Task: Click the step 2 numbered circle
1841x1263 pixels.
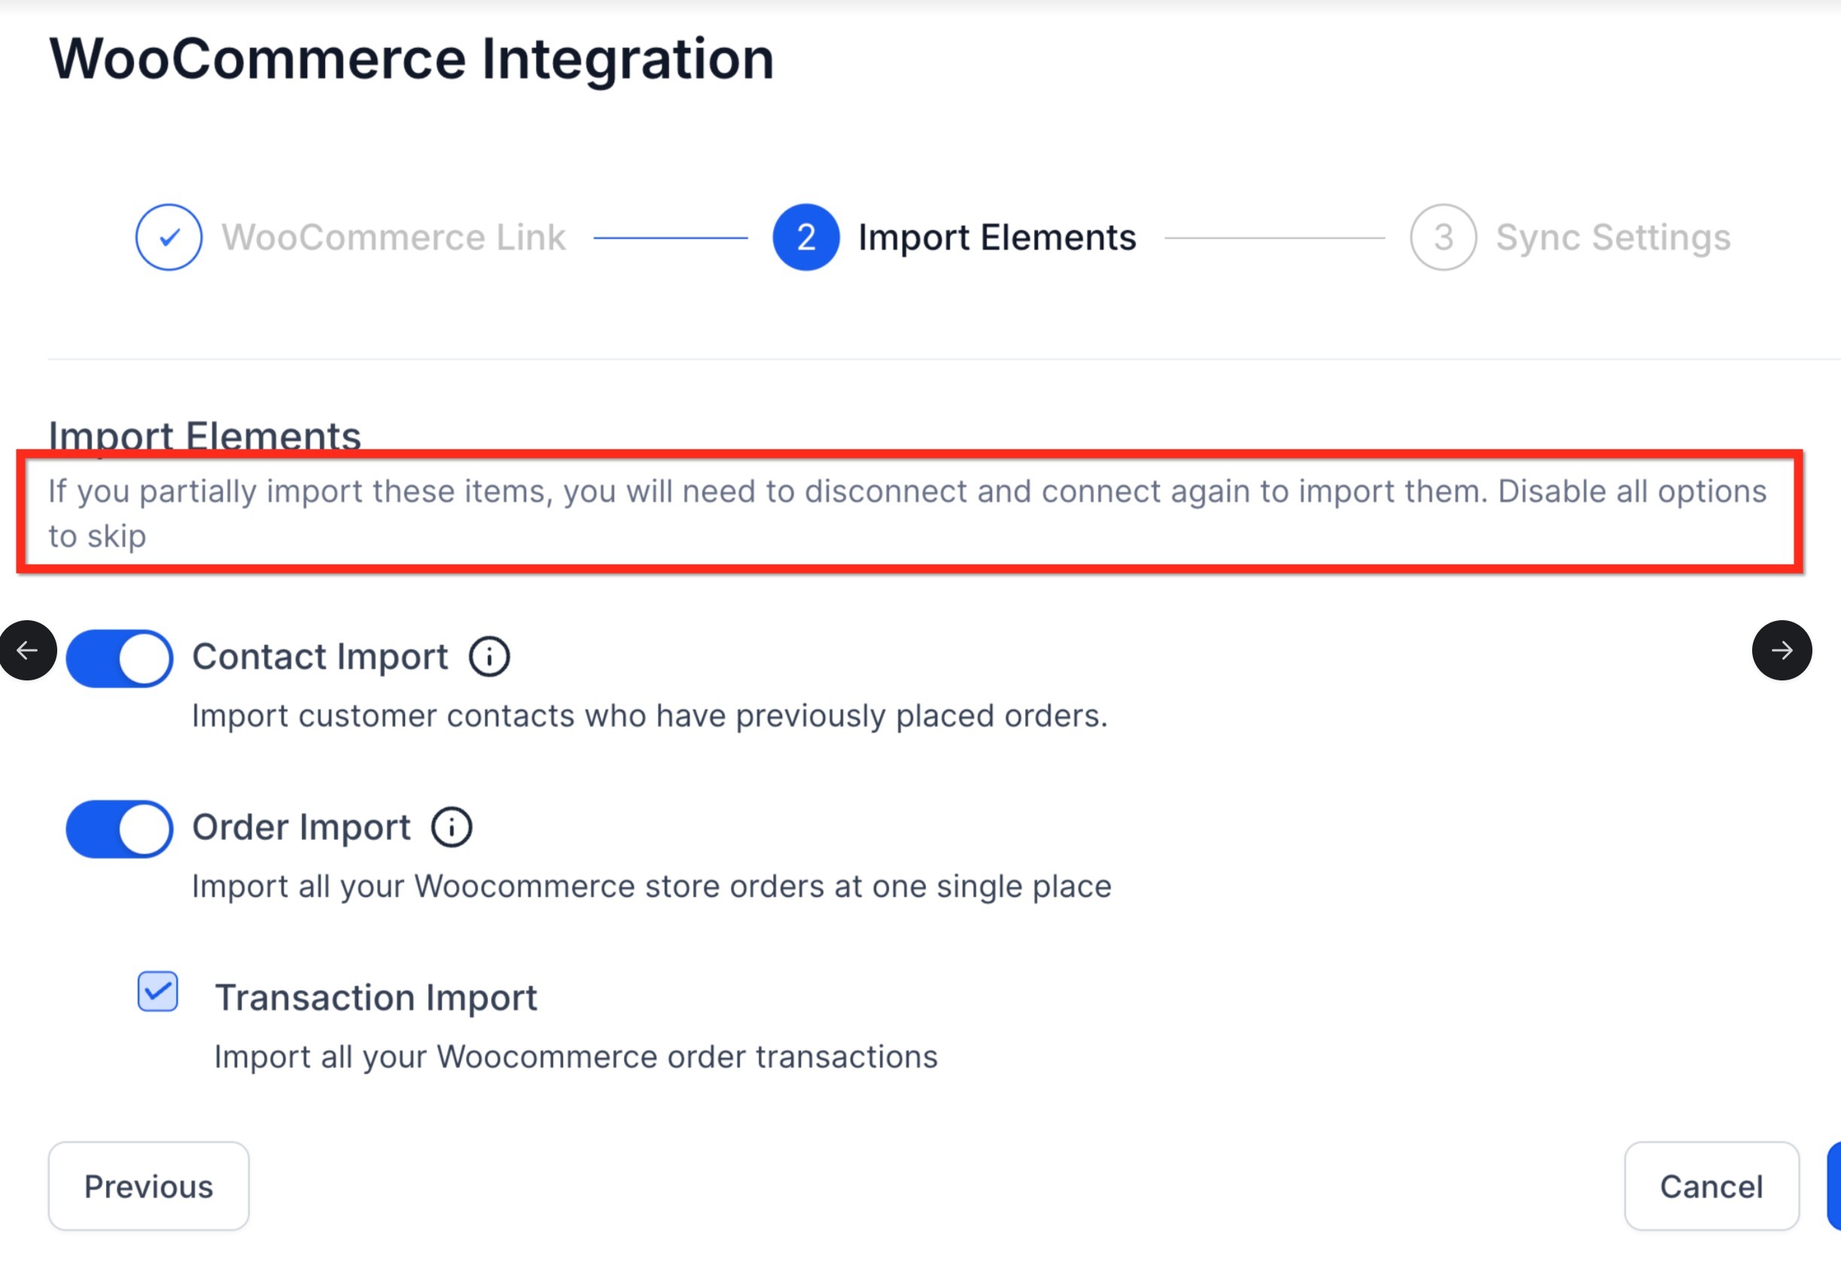Action: (805, 238)
